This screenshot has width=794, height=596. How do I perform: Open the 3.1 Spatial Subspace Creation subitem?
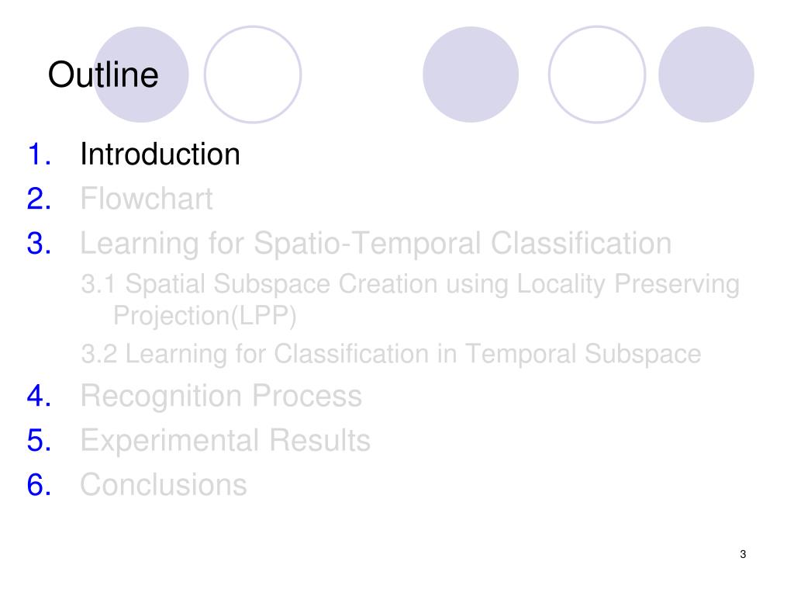point(410,300)
